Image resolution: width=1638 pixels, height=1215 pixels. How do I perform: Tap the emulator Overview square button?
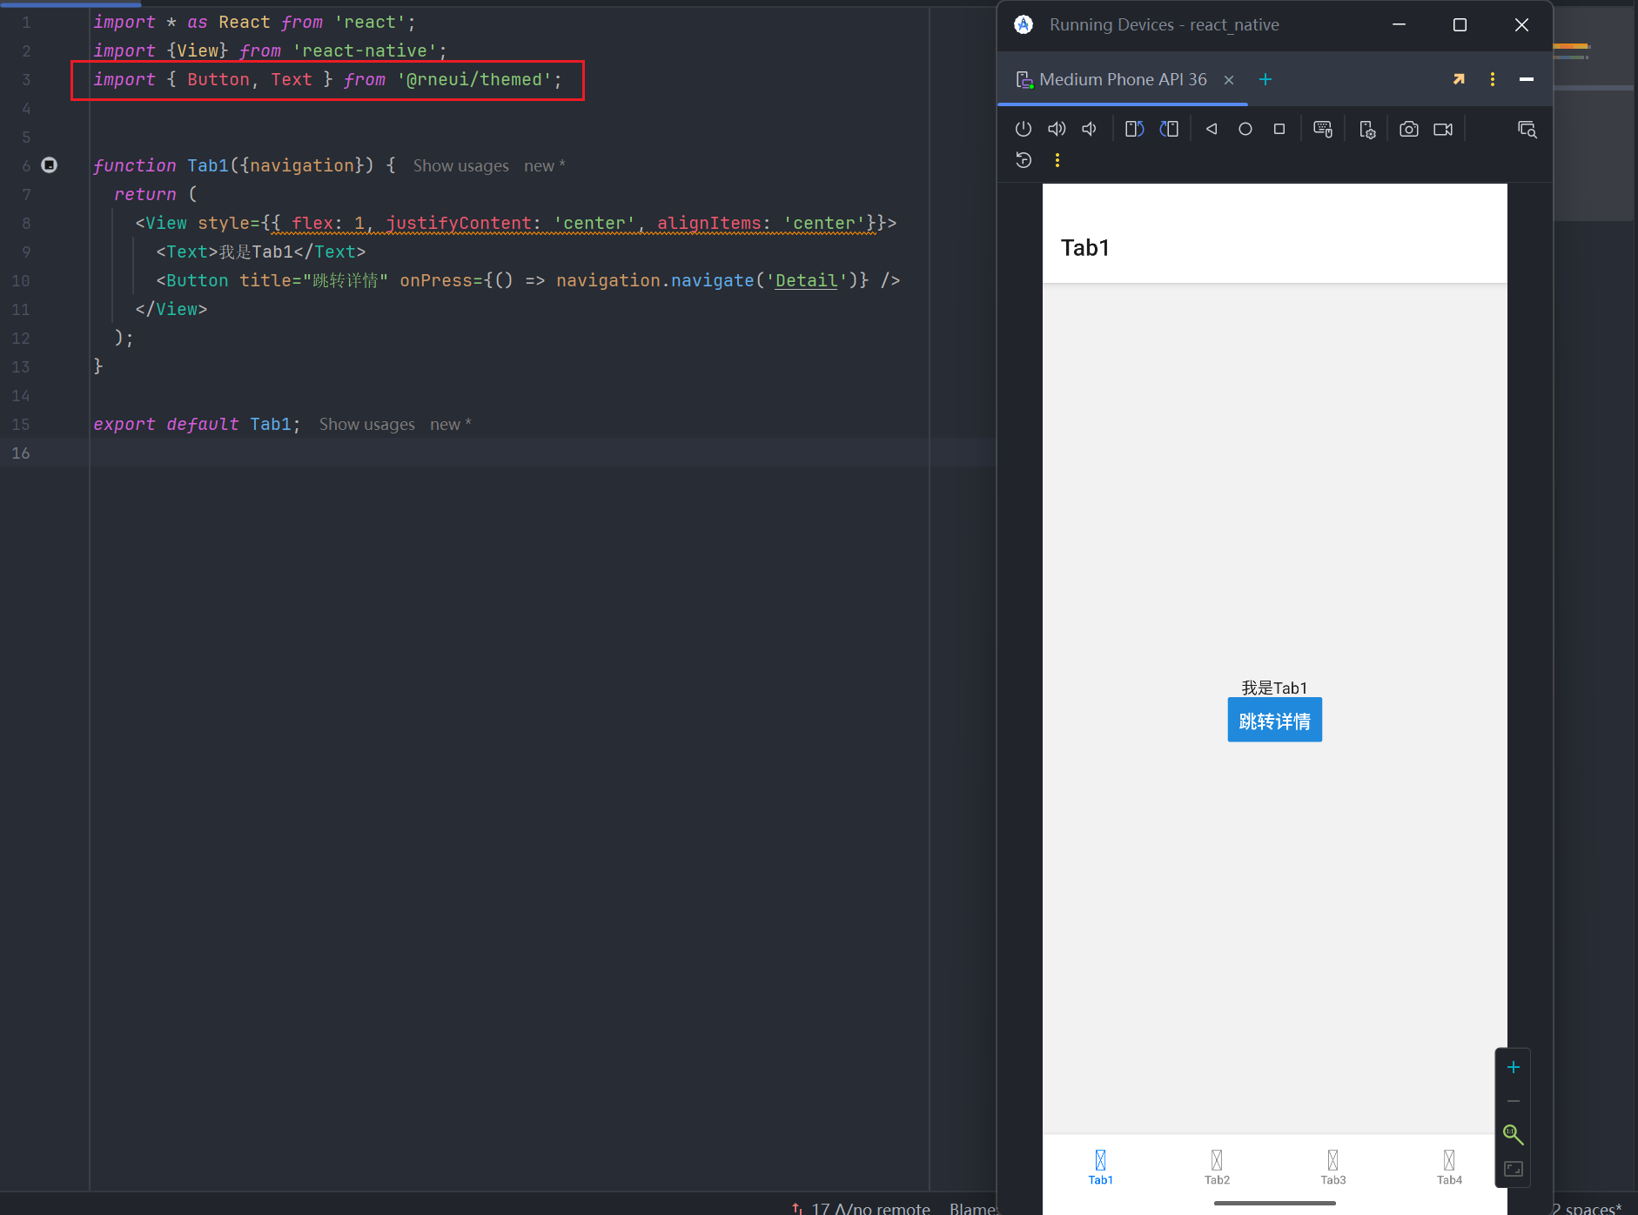[x=1279, y=129]
